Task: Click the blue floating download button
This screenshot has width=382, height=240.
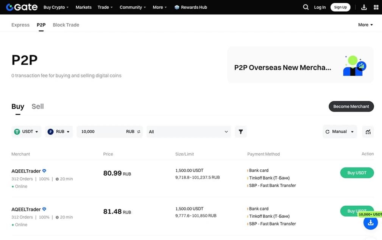Action: pyautogui.click(x=371, y=223)
